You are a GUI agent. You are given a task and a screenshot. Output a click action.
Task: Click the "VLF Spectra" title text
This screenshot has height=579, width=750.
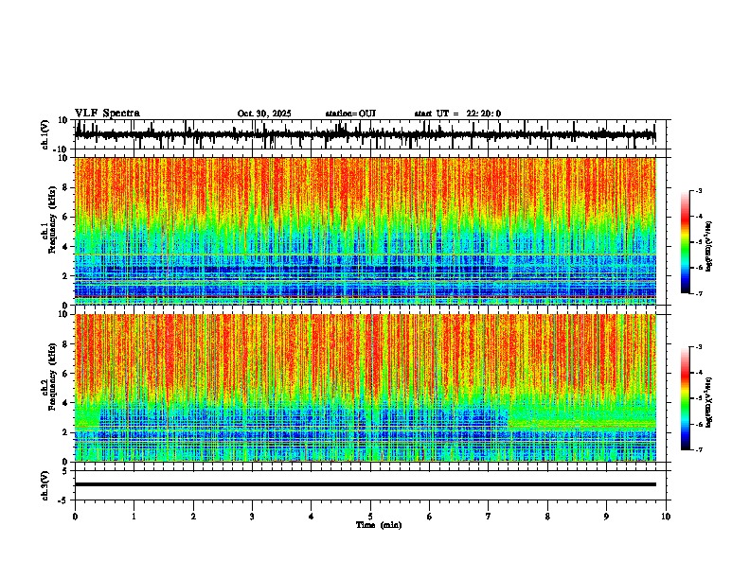[x=107, y=114]
